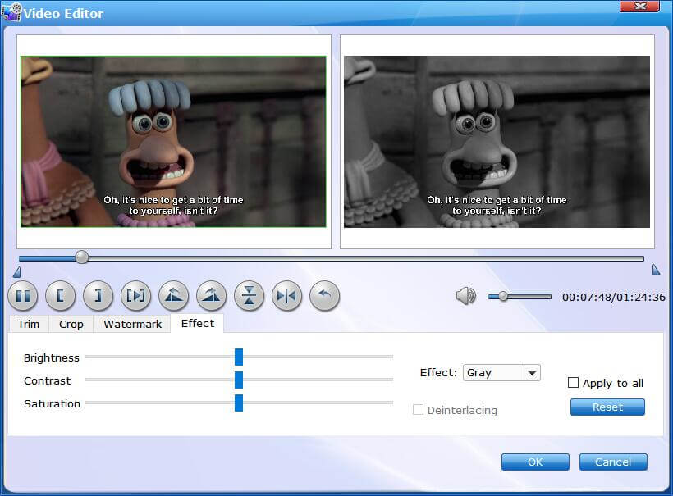
Task: Open the Effect dropdown showing Gray
Action: click(x=533, y=372)
